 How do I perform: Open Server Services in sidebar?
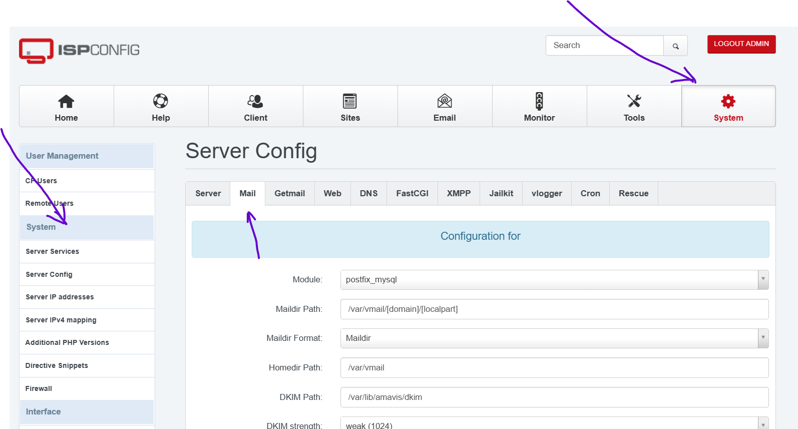(x=53, y=252)
